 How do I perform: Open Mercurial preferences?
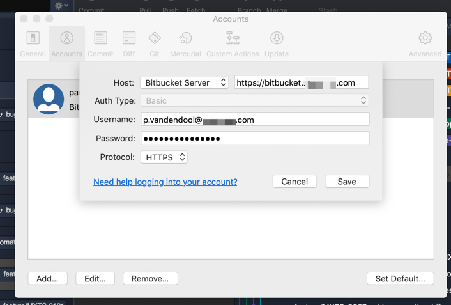pyautogui.click(x=185, y=43)
